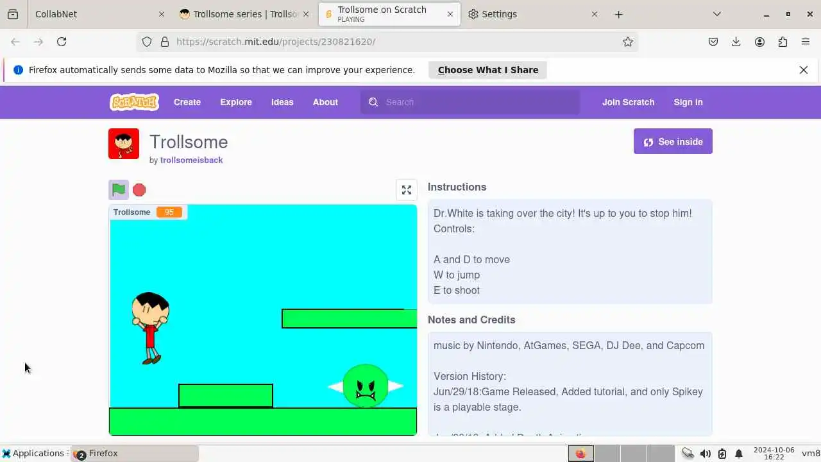Expand the list all tabs dropdown
The height and width of the screenshot is (462, 821).
click(x=717, y=14)
